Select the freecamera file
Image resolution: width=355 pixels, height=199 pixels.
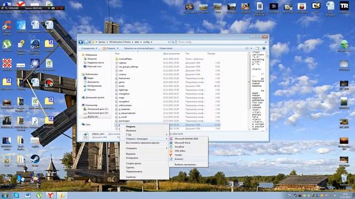tap(124, 78)
